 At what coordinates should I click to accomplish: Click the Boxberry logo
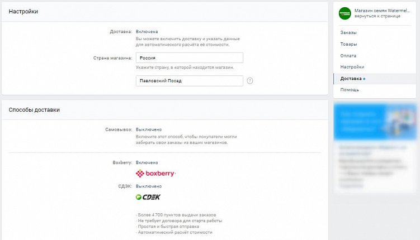point(156,174)
